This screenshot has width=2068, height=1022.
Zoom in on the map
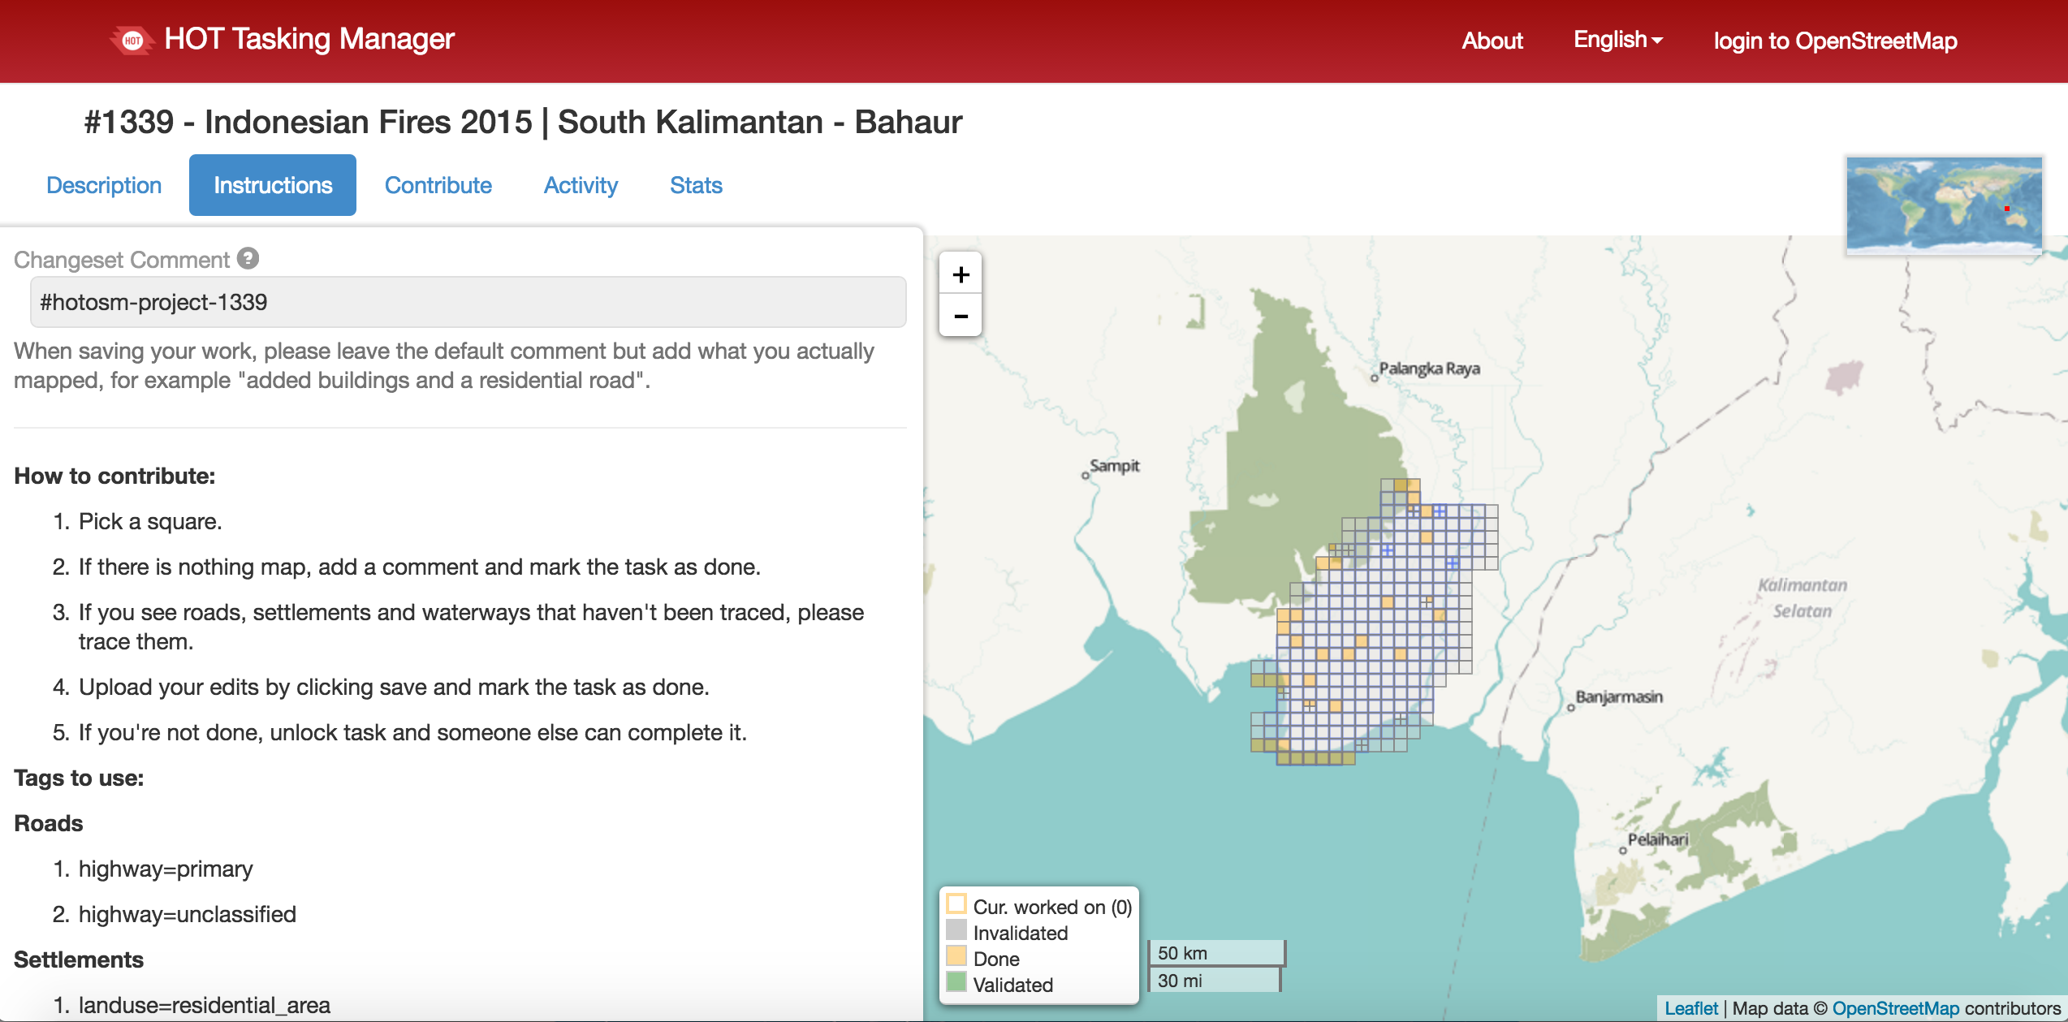click(961, 274)
